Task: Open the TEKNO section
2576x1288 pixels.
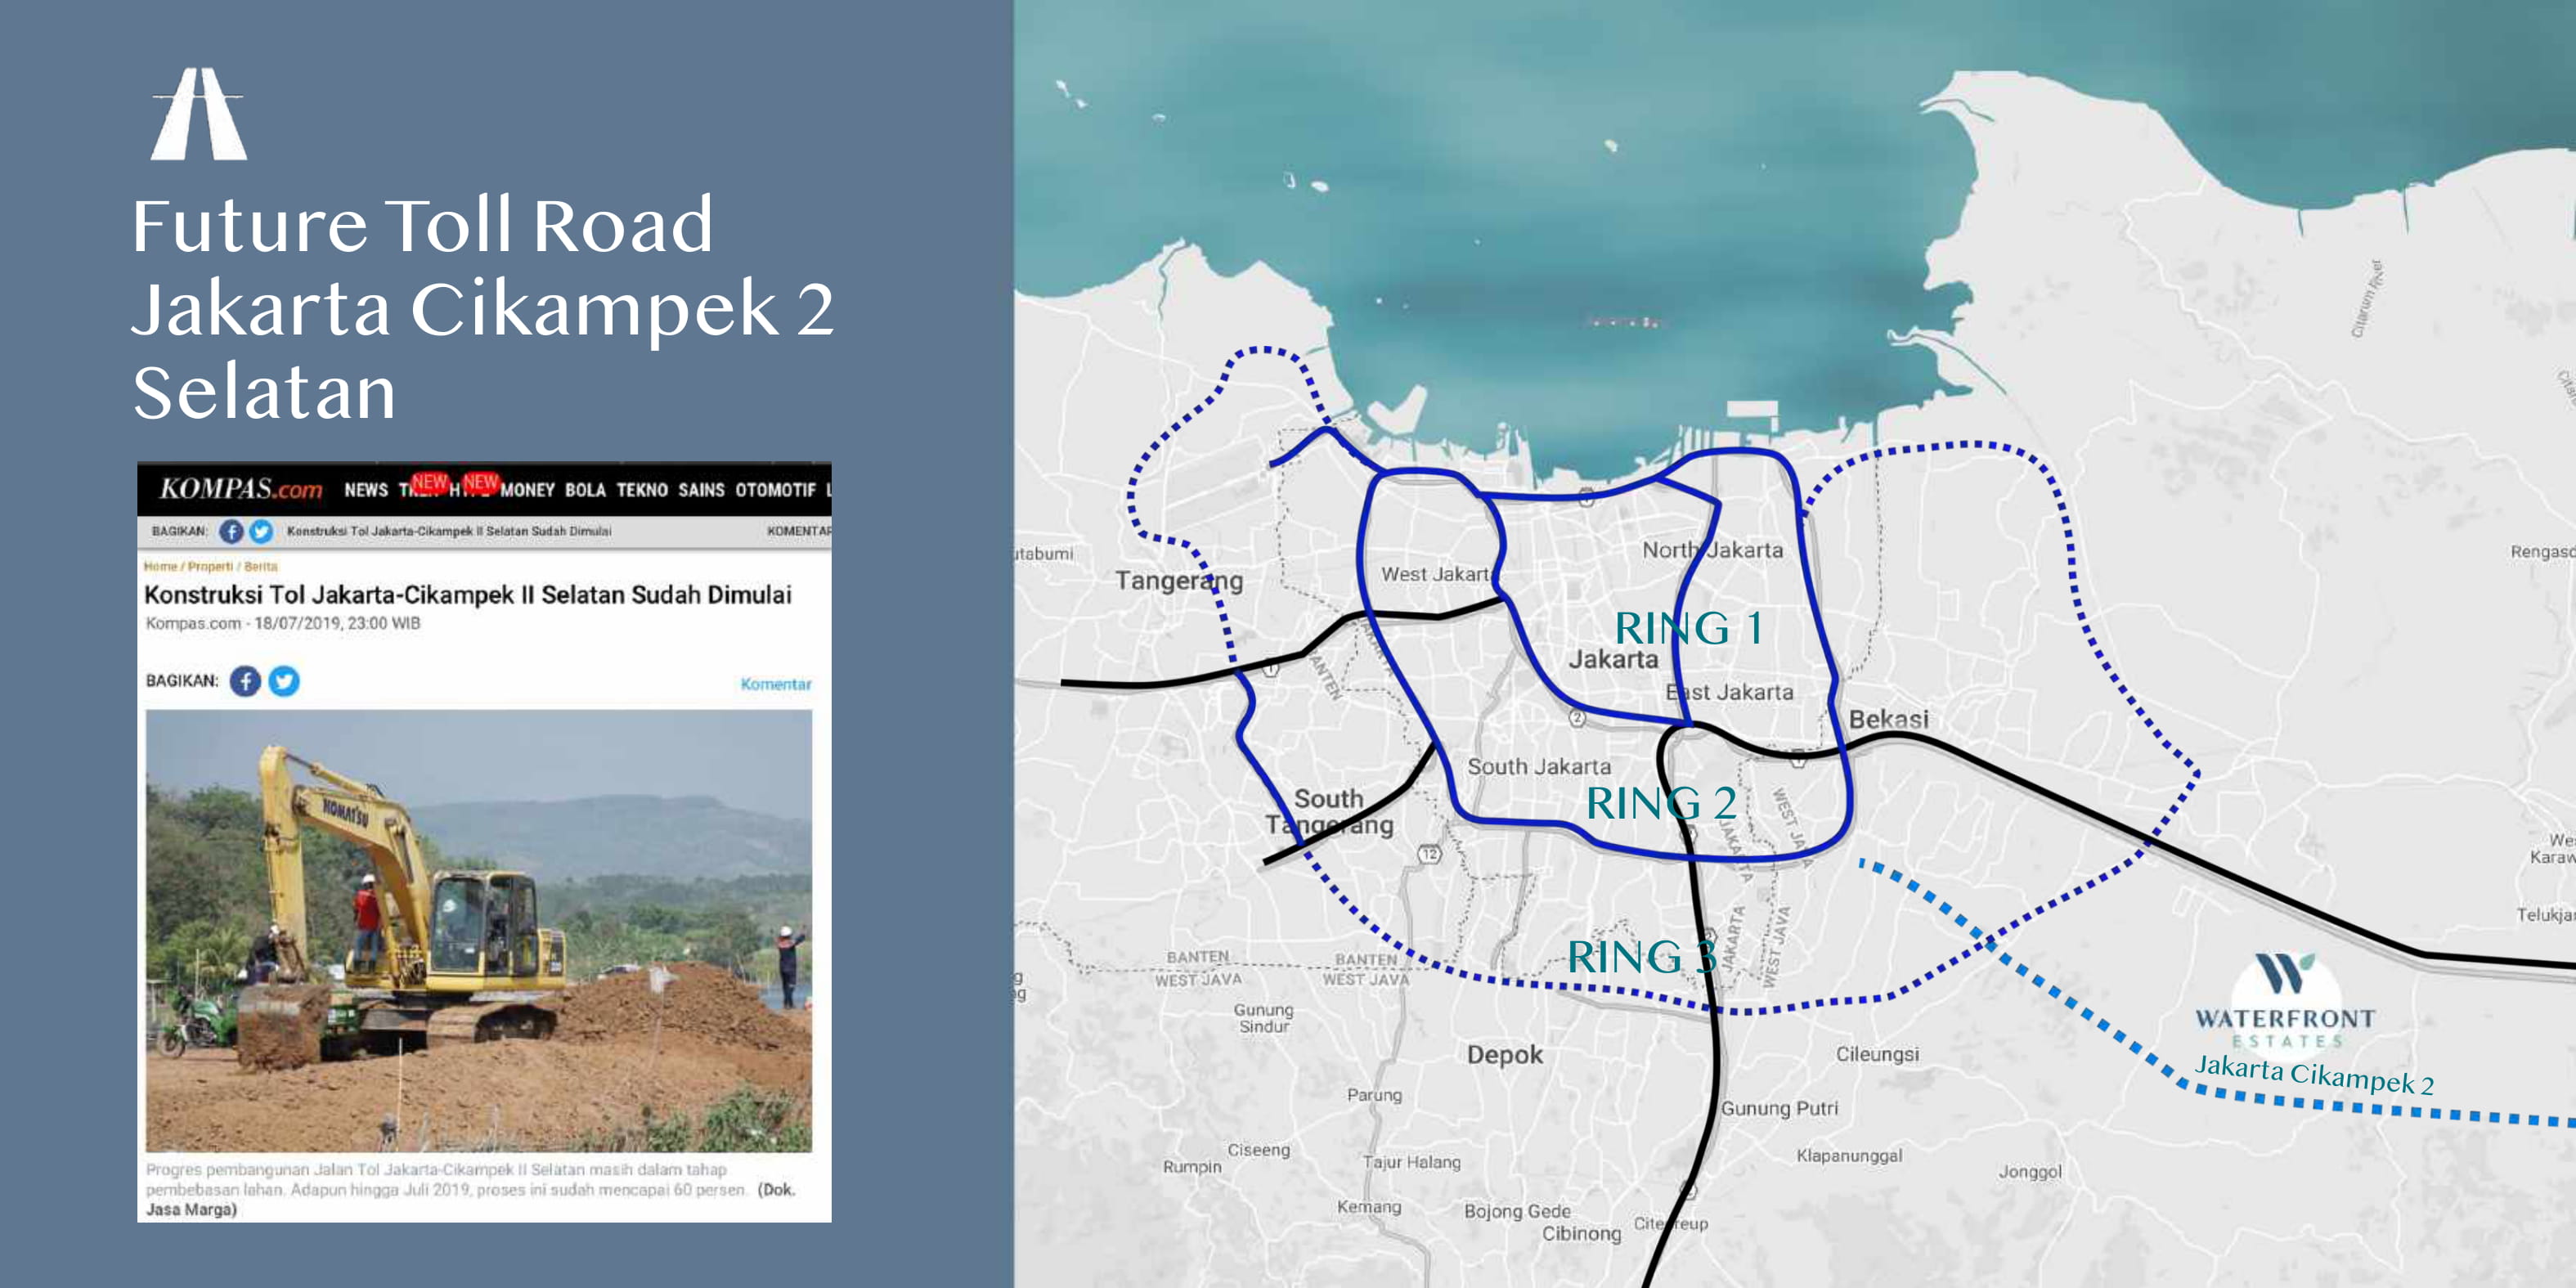Action: click(x=642, y=490)
